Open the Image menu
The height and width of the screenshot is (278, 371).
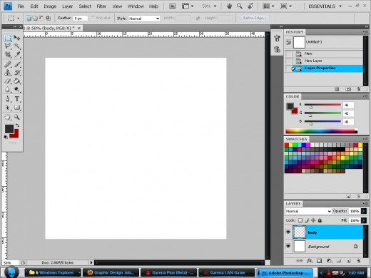(x=50, y=6)
